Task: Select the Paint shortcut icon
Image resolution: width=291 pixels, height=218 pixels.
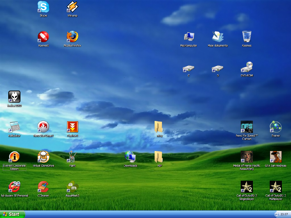Action: 72,157
